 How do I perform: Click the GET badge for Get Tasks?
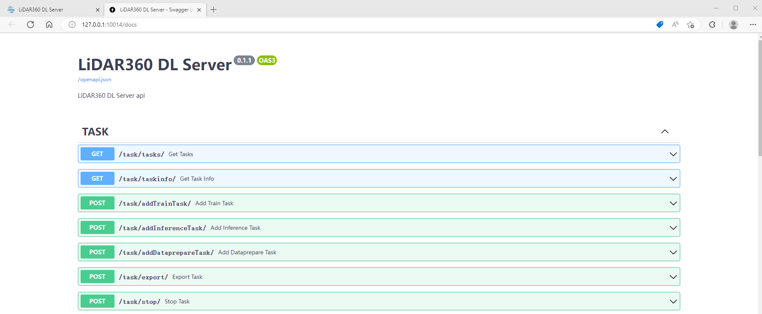98,154
